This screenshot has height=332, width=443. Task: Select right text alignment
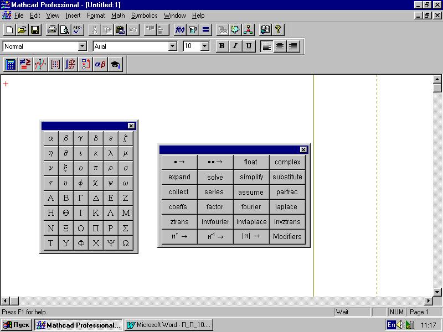click(293, 46)
